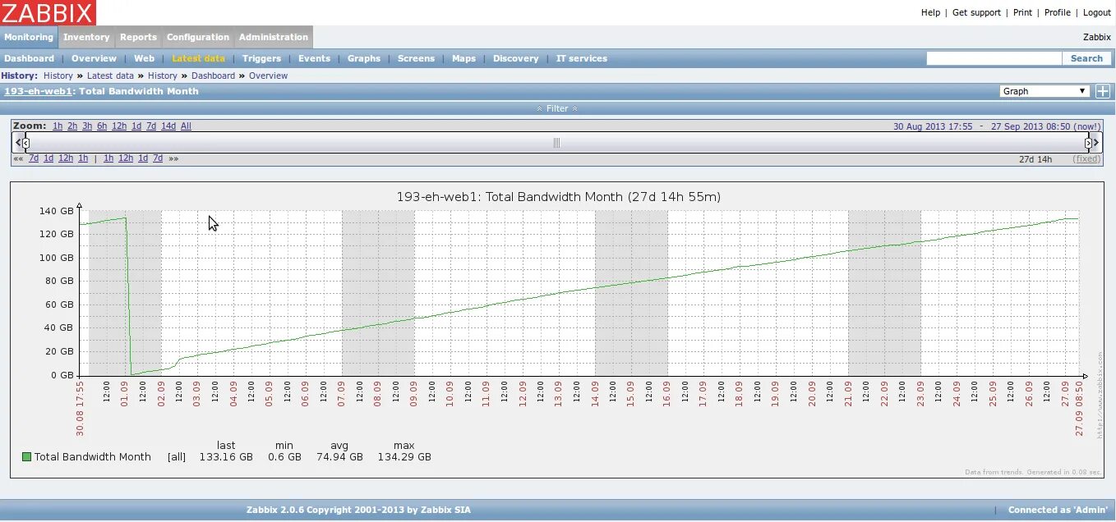This screenshot has height=522, width=1116.
Task: Open the Configuration tab
Action: coord(198,37)
